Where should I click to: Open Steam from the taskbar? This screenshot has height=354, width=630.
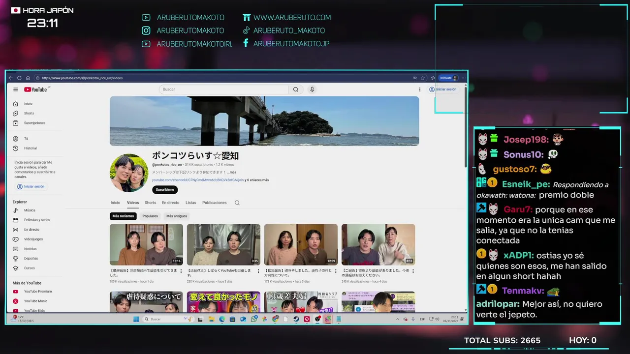click(296, 319)
